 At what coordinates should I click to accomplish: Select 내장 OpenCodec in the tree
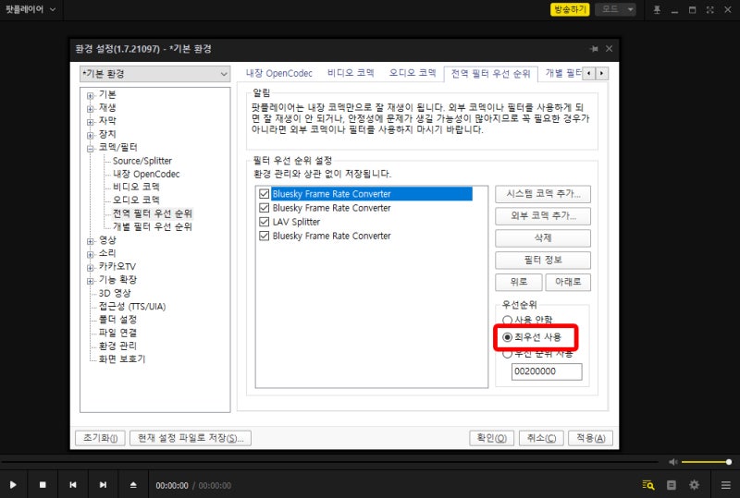point(146,174)
